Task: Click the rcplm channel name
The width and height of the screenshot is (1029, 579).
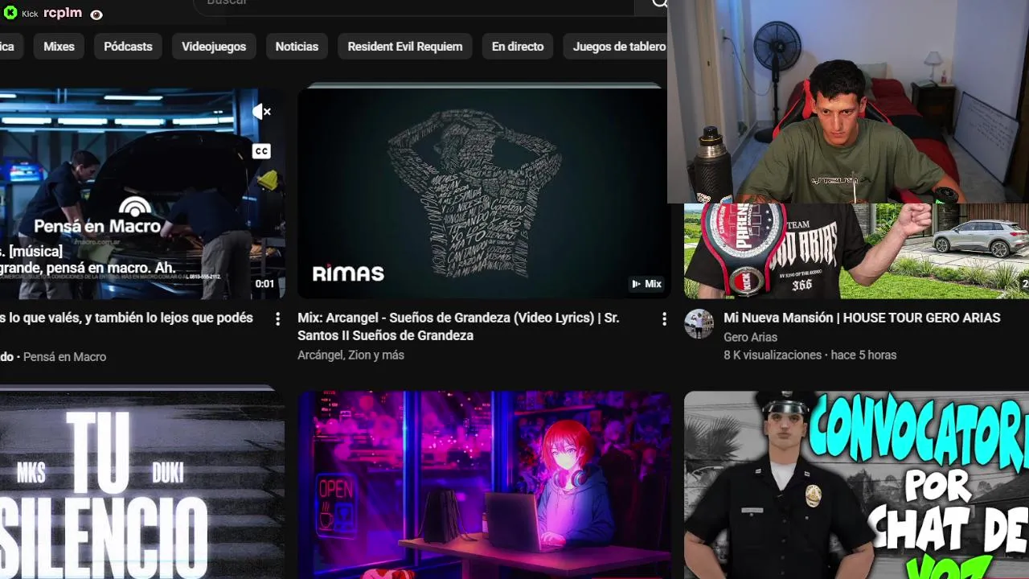Action: click(63, 13)
